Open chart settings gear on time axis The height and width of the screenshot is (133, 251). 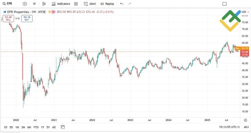coord(245,120)
